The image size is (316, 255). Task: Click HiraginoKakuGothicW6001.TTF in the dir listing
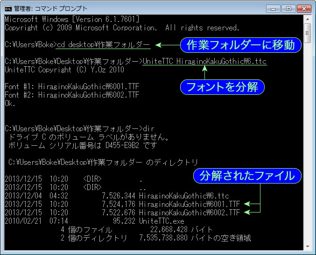tap(190, 204)
